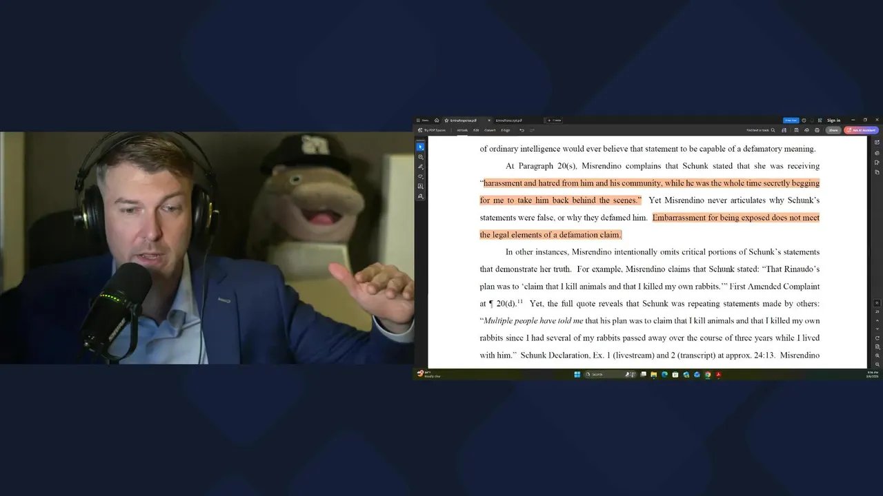
Task: Zoom in using right sidebar magnifier
Action: [877, 355]
